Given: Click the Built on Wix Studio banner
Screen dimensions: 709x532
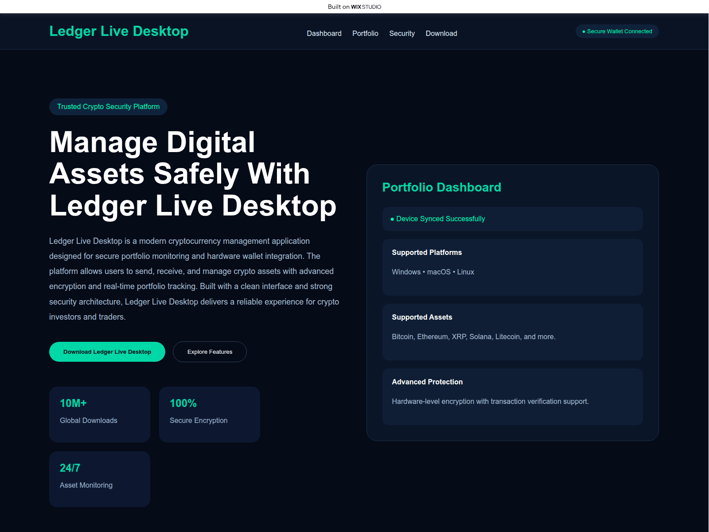Looking at the screenshot, I should pos(354,7).
